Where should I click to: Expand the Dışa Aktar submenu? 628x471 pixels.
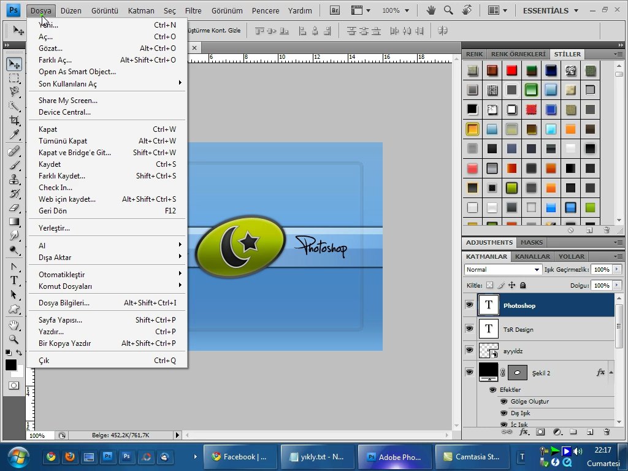[x=107, y=257]
